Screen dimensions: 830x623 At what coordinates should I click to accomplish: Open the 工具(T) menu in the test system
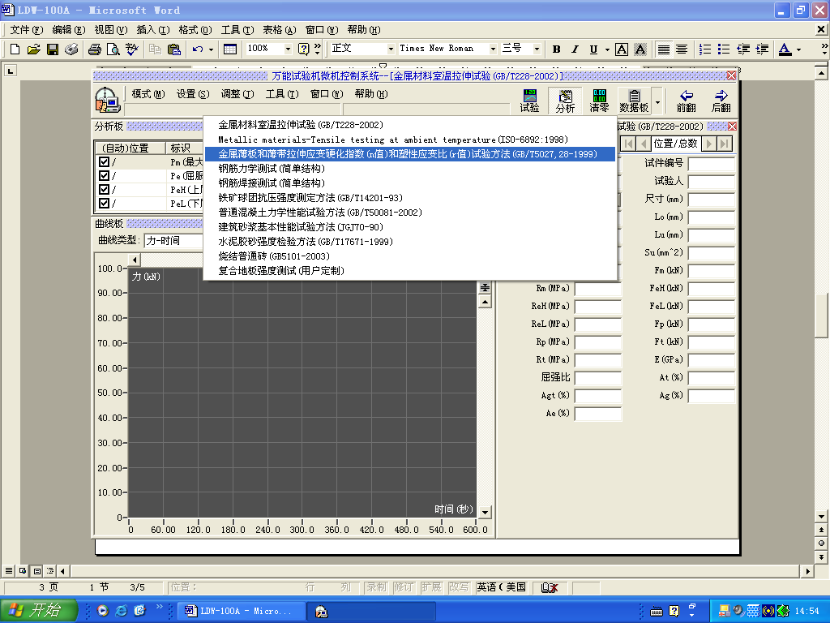[281, 92]
